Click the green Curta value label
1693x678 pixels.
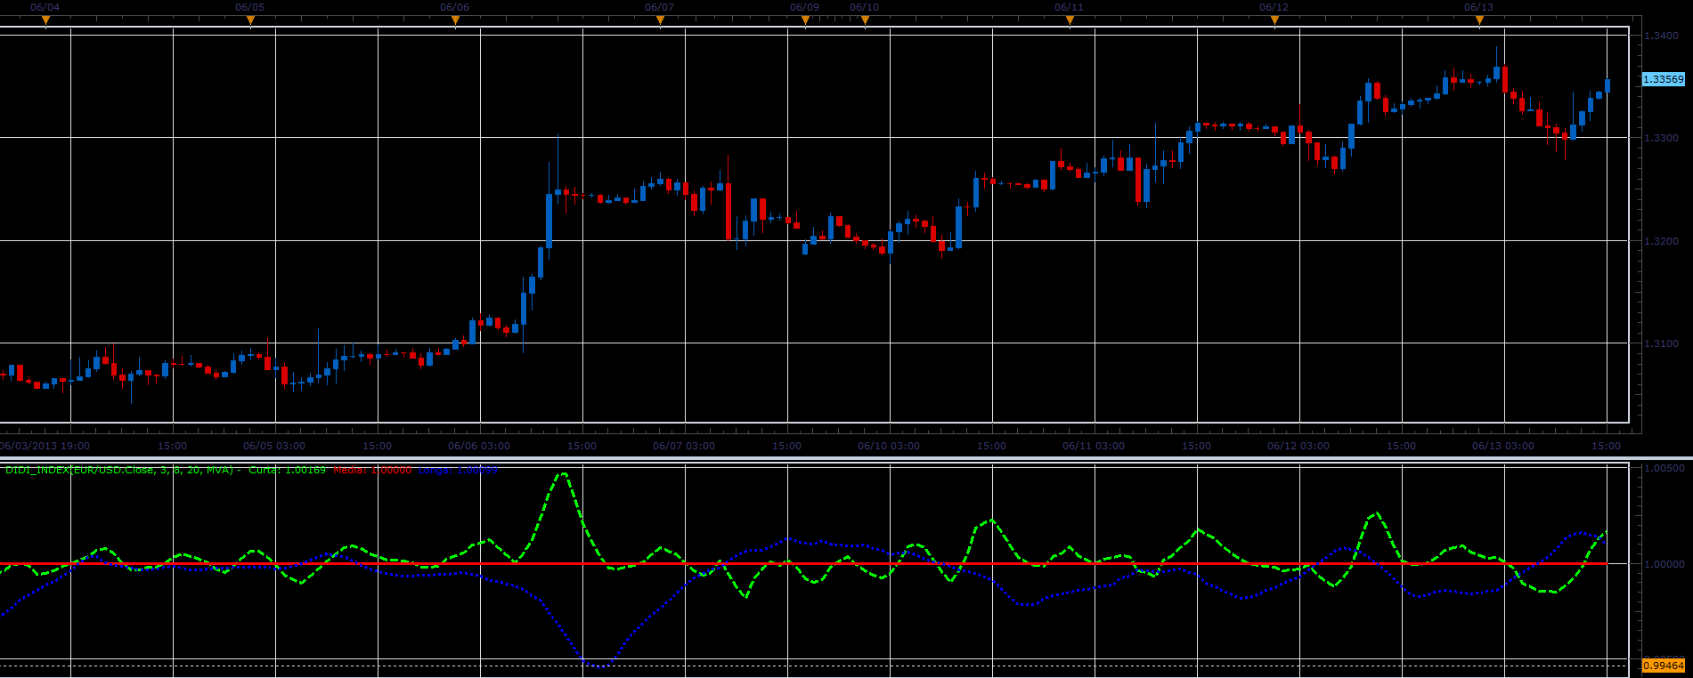[287, 470]
